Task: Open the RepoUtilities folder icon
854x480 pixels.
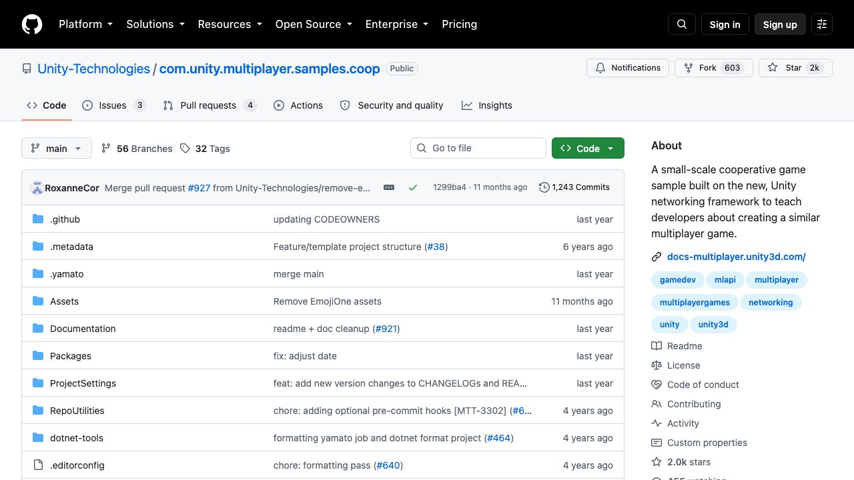Action: click(x=38, y=411)
